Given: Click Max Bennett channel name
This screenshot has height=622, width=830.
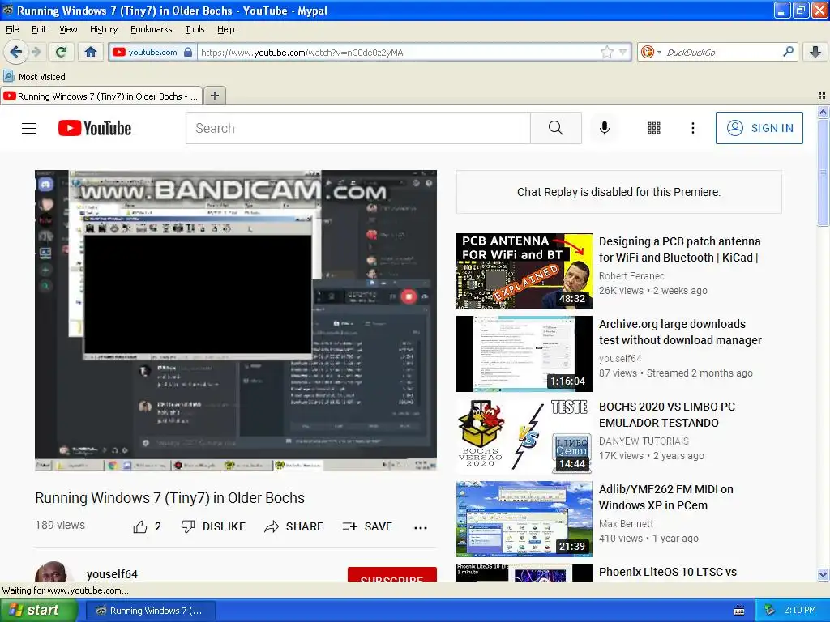Looking at the screenshot, I should 626,523.
